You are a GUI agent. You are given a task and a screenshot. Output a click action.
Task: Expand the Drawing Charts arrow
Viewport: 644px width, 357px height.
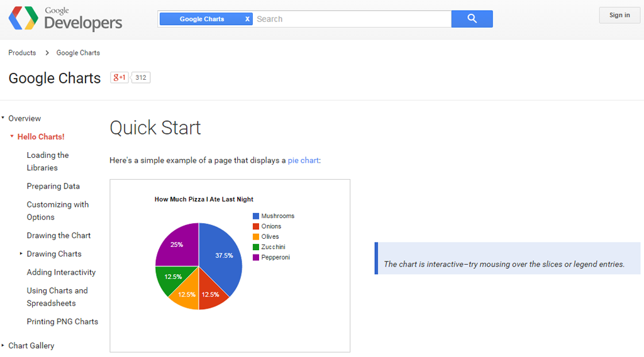pyautogui.click(x=21, y=253)
